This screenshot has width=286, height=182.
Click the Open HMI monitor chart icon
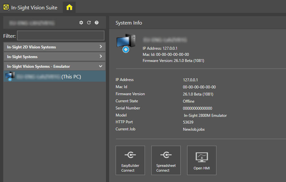tap(202, 157)
